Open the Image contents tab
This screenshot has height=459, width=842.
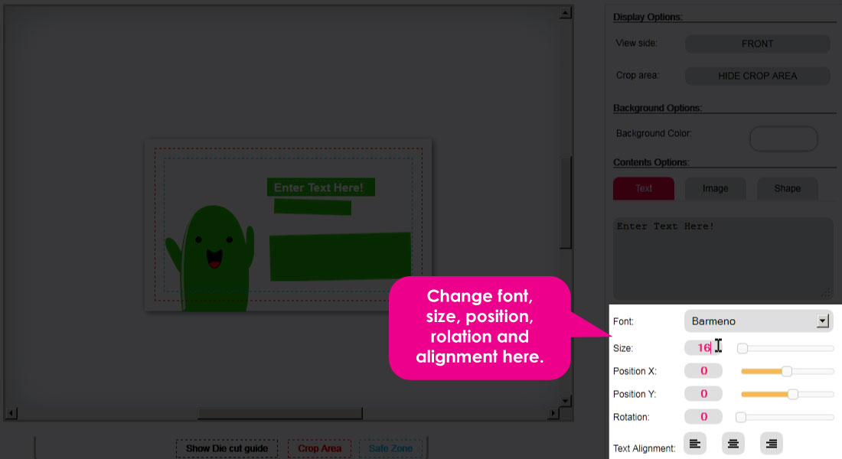[715, 188]
